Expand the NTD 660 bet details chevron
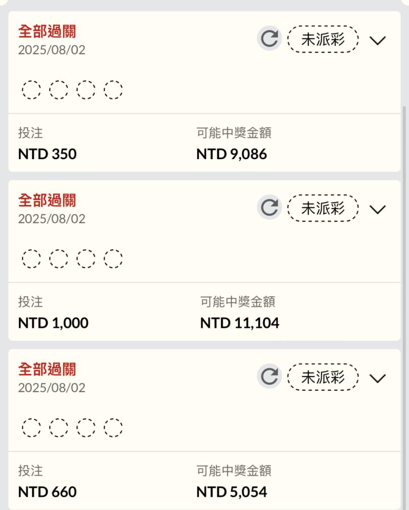Image resolution: width=409 pixels, height=510 pixels. click(x=377, y=378)
